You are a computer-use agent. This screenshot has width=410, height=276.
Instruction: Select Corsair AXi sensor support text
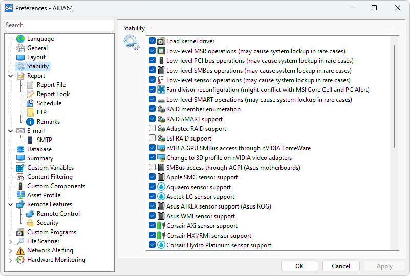tap(202, 225)
